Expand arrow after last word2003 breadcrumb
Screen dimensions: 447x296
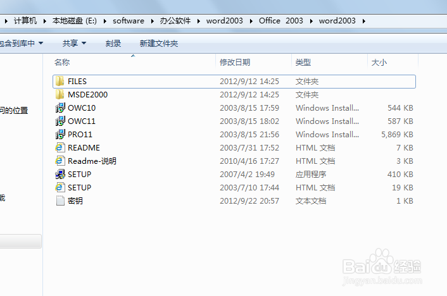click(364, 21)
